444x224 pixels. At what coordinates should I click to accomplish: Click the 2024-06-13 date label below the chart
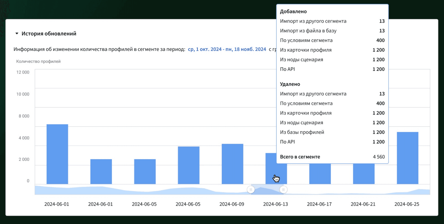pyautogui.click(x=275, y=204)
